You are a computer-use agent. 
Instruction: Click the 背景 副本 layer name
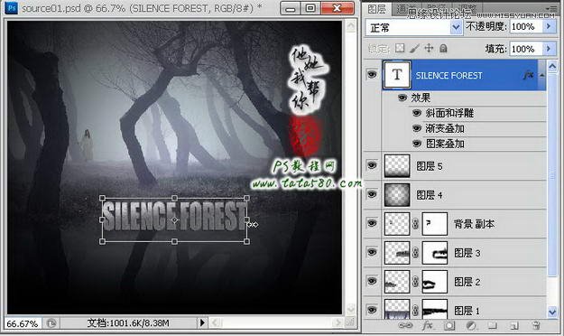[474, 224]
